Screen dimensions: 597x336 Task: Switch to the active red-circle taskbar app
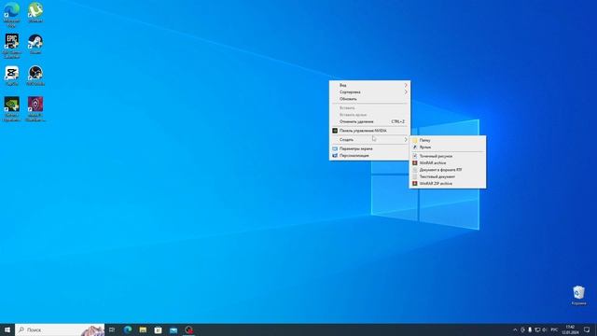point(188,329)
